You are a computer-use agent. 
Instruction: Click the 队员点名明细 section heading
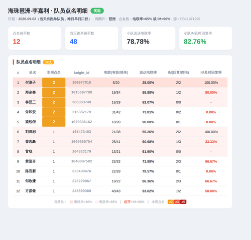coord(29,62)
